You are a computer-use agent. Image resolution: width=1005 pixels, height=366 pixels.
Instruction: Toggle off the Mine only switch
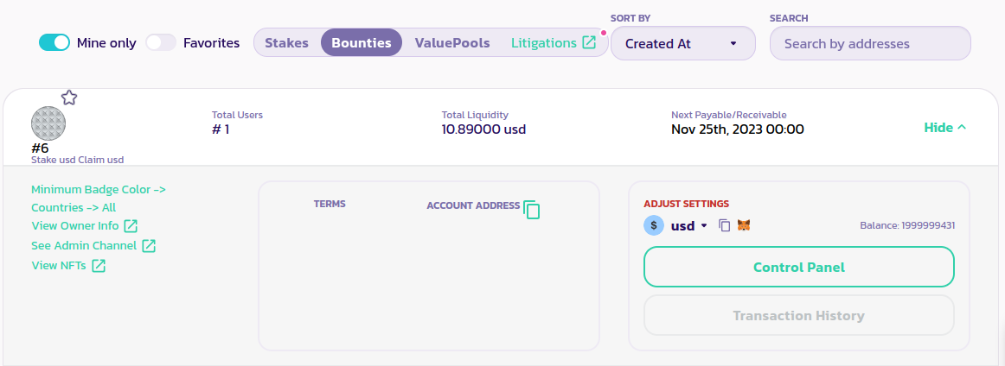pyautogui.click(x=54, y=42)
